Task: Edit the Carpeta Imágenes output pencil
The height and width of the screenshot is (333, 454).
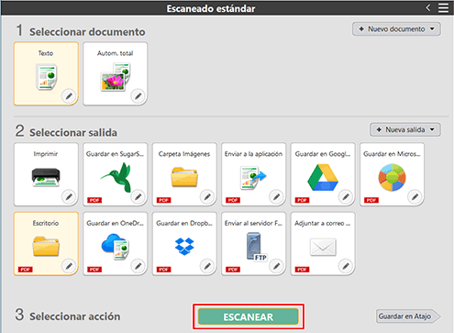Action: click(207, 197)
